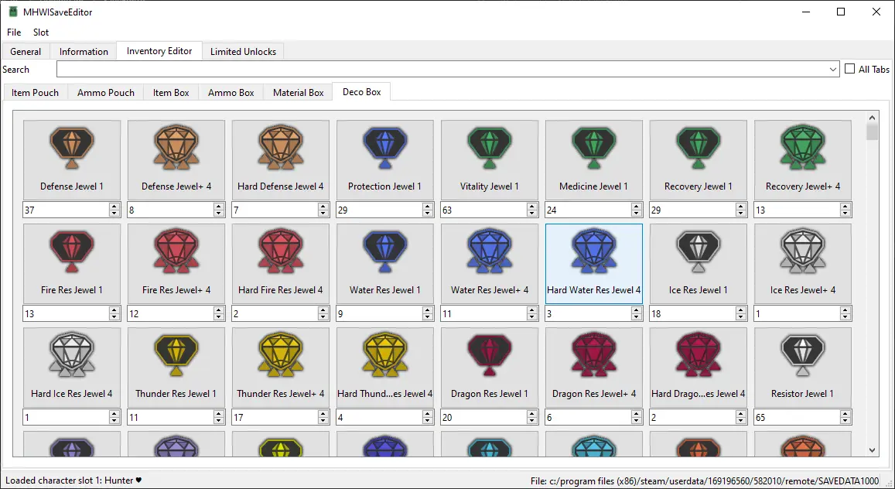Click Hard Water Res Jewel 4 stepper arrows
This screenshot has width=895, height=489.
click(637, 314)
